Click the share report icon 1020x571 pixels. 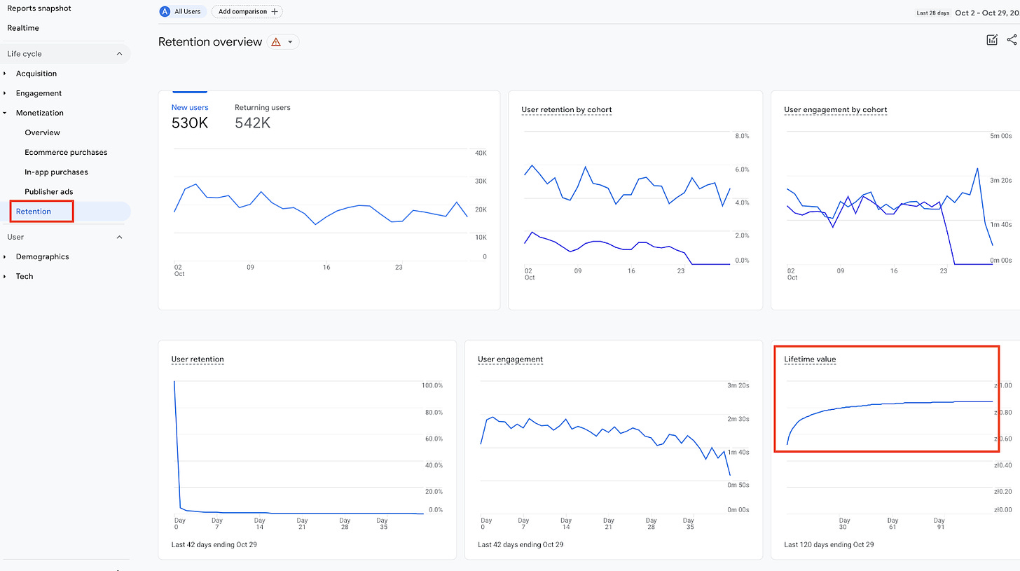pos(1012,40)
